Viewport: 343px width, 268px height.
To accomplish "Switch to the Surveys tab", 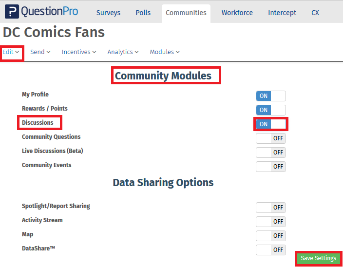I will [108, 13].
